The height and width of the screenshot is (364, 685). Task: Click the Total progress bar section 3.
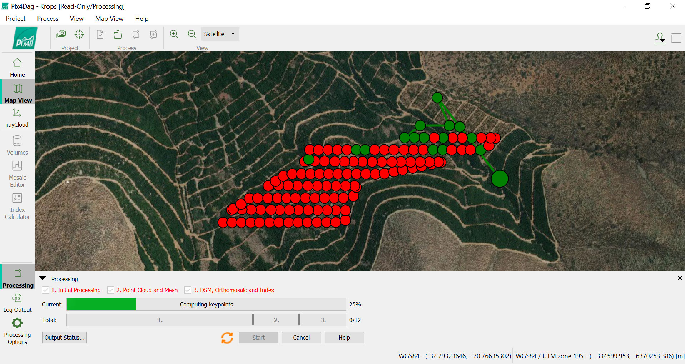(x=323, y=320)
